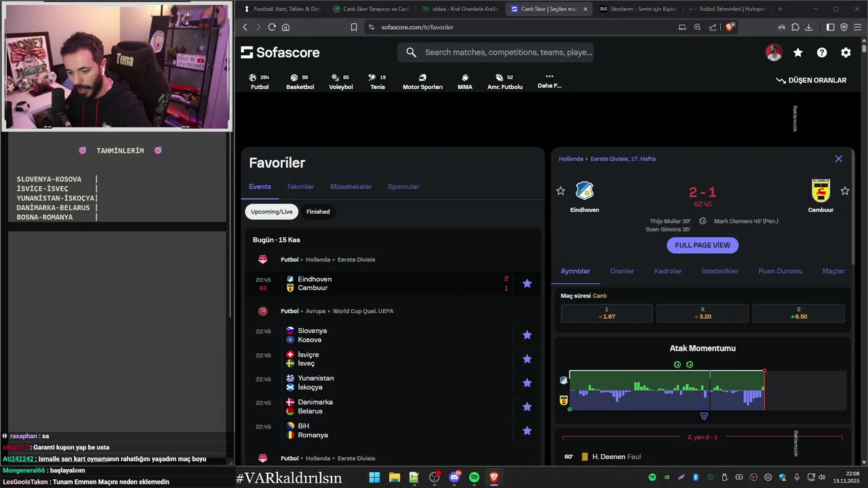Open Discord from the taskbar
This screenshot has height=488, width=868.
click(454, 477)
